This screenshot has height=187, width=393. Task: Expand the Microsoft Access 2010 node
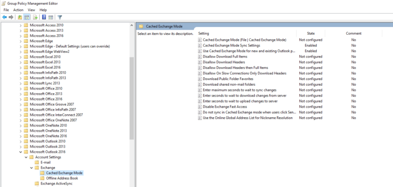(x=21, y=25)
